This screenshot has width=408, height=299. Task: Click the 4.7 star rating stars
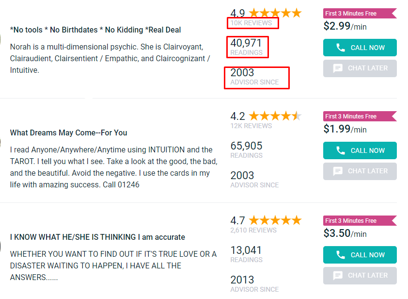point(275,220)
